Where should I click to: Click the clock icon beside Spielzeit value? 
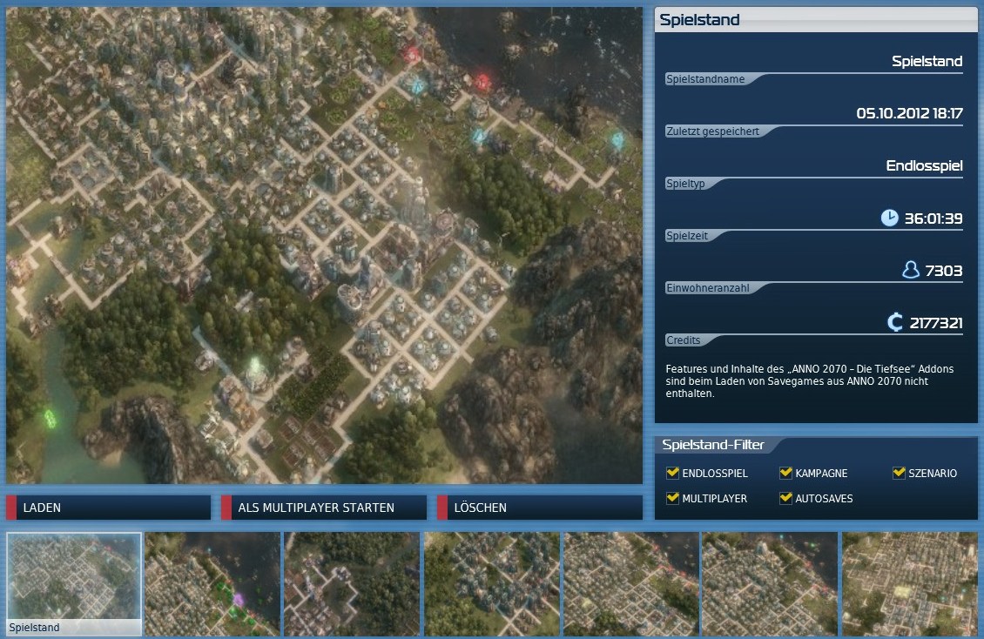click(x=889, y=218)
